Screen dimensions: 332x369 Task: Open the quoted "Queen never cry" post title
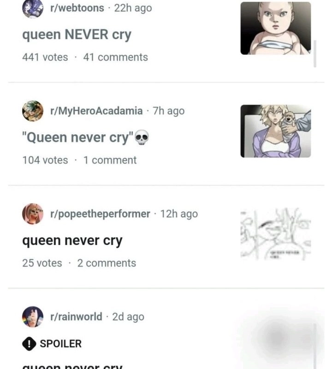click(78, 137)
